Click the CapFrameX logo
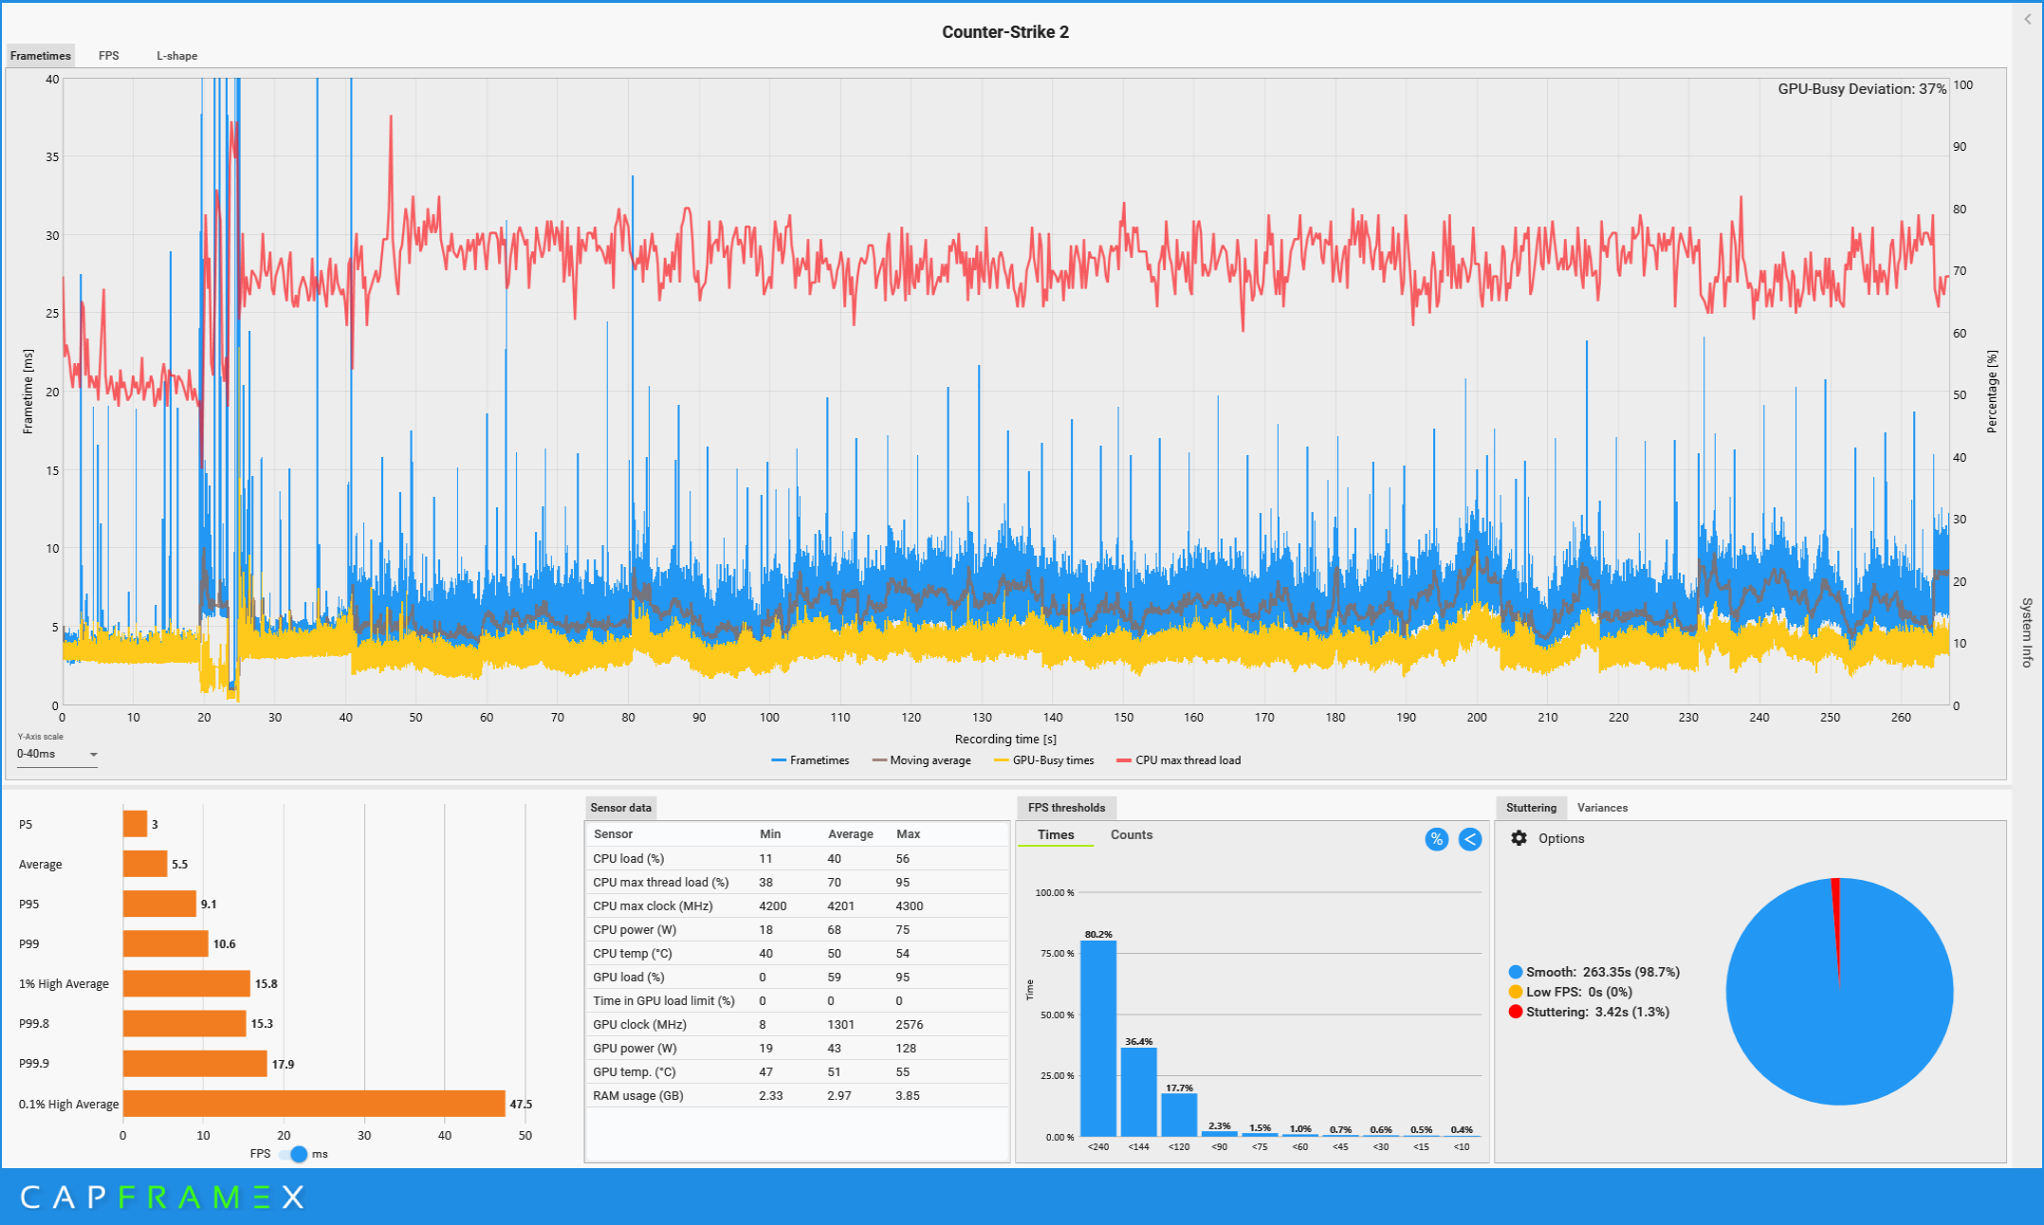The width and height of the screenshot is (2044, 1225). pyautogui.click(x=161, y=1197)
